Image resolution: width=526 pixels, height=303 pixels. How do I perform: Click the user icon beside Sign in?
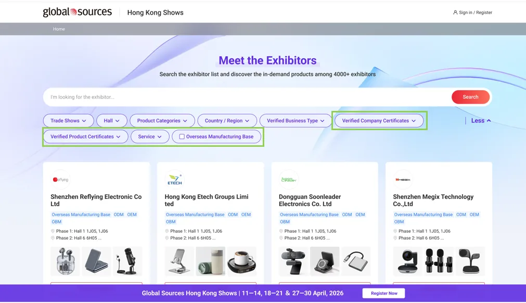point(455,12)
